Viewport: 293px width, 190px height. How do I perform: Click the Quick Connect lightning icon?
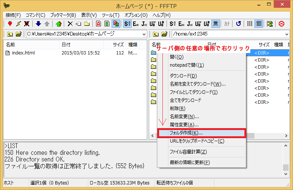coord(18,24)
